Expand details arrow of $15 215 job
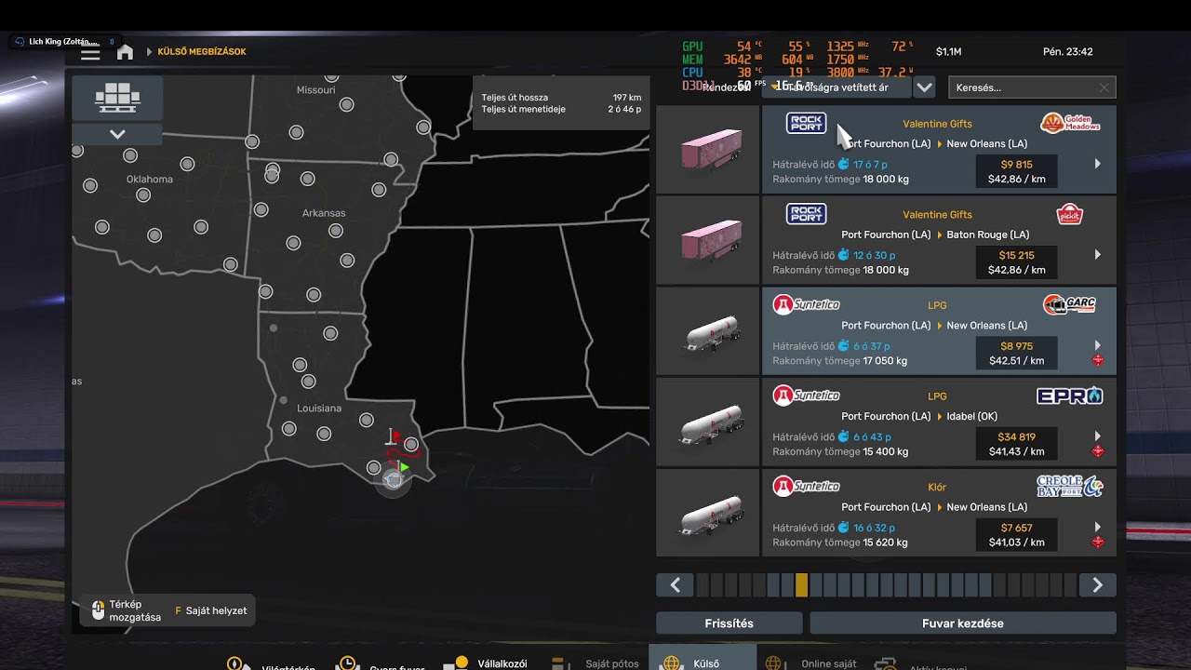1191x670 pixels. [x=1098, y=254]
